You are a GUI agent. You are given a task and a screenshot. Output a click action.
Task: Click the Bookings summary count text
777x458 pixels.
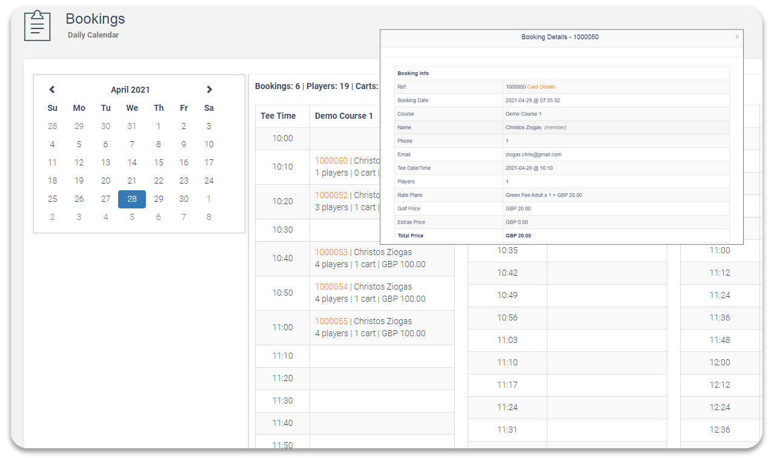[316, 86]
